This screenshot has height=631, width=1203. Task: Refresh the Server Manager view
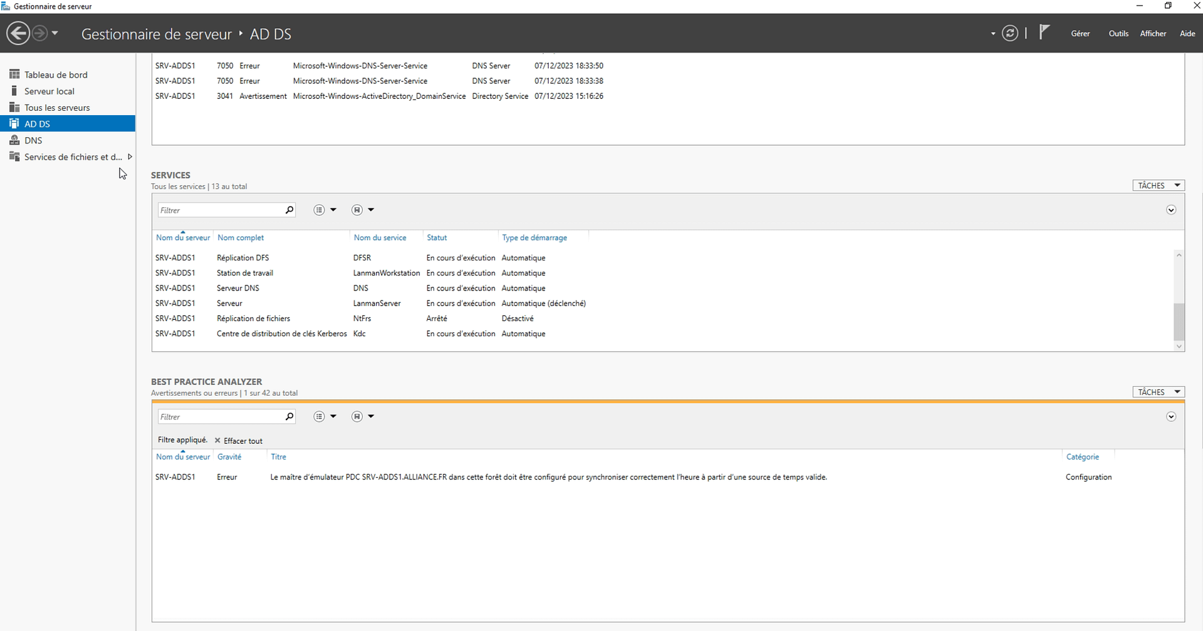tap(1009, 33)
